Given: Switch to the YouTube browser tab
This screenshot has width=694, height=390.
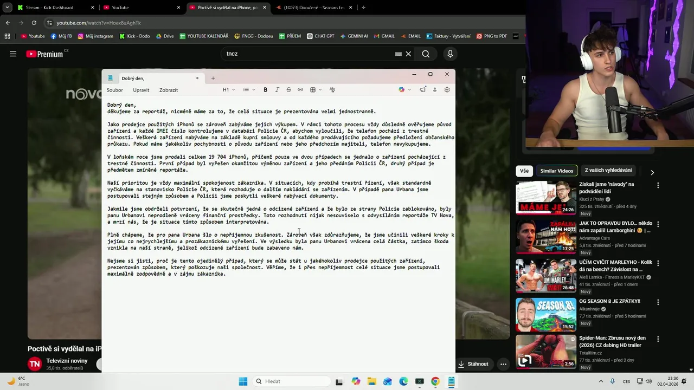Looking at the screenshot, I should 142,8.
